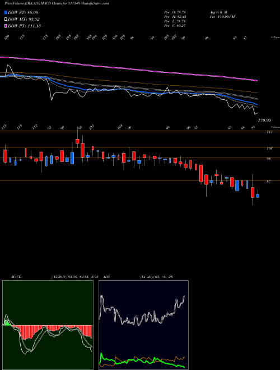The width and height of the screenshot is (280, 370).
Task: Select the 'DOW ST: 88.08' legend text
Action: pos(23,12)
